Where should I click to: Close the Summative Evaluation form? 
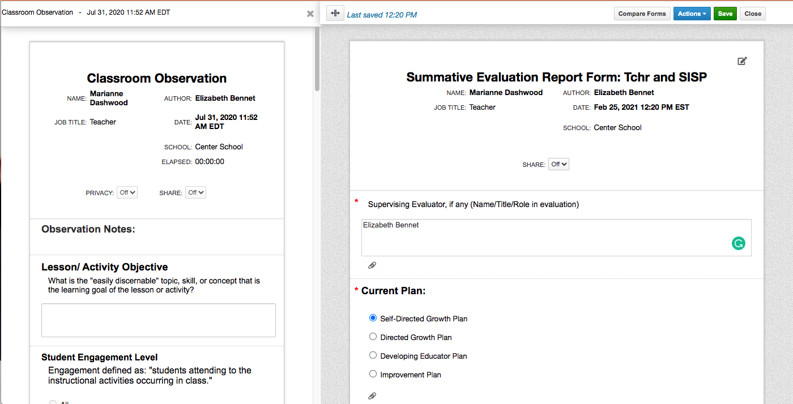click(x=752, y=13)
